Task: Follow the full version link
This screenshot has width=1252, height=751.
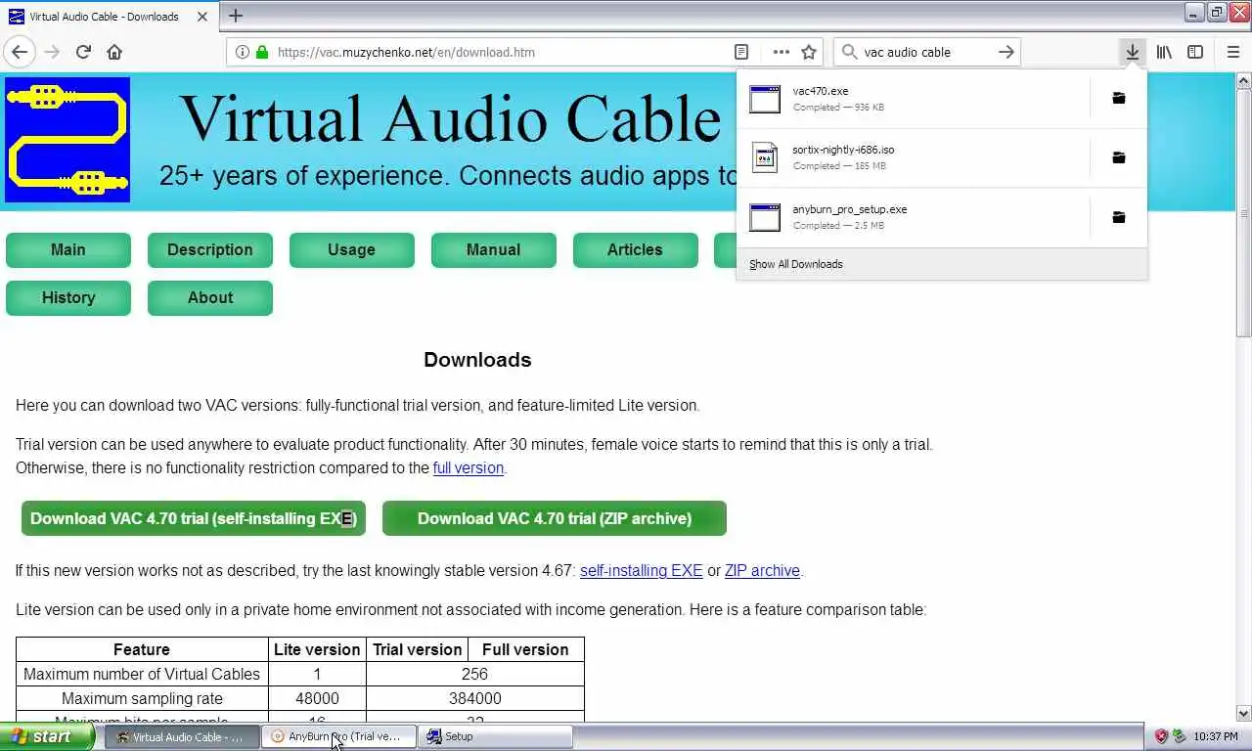Action: 469,467
